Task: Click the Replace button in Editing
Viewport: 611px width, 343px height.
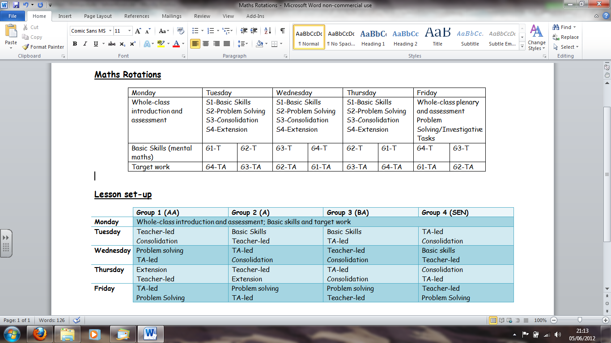Action: 566,37
